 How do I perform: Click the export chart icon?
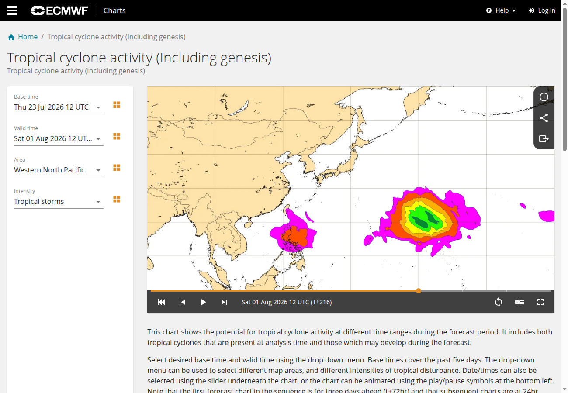544,139
